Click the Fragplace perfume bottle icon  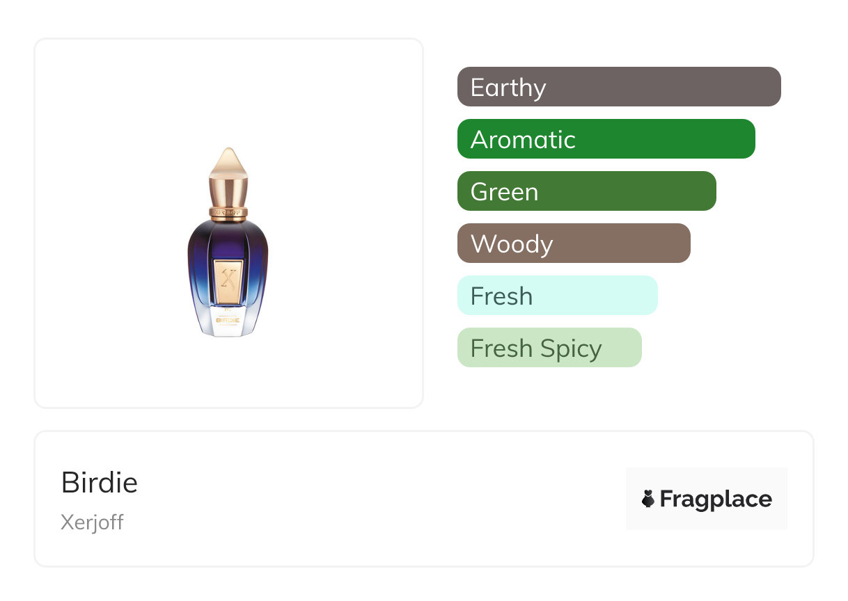pos(648,499)
